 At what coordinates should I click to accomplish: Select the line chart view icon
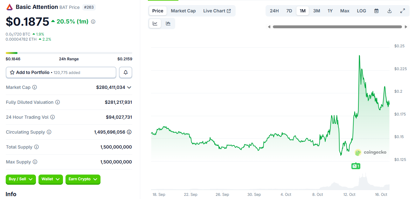point(155,23)
